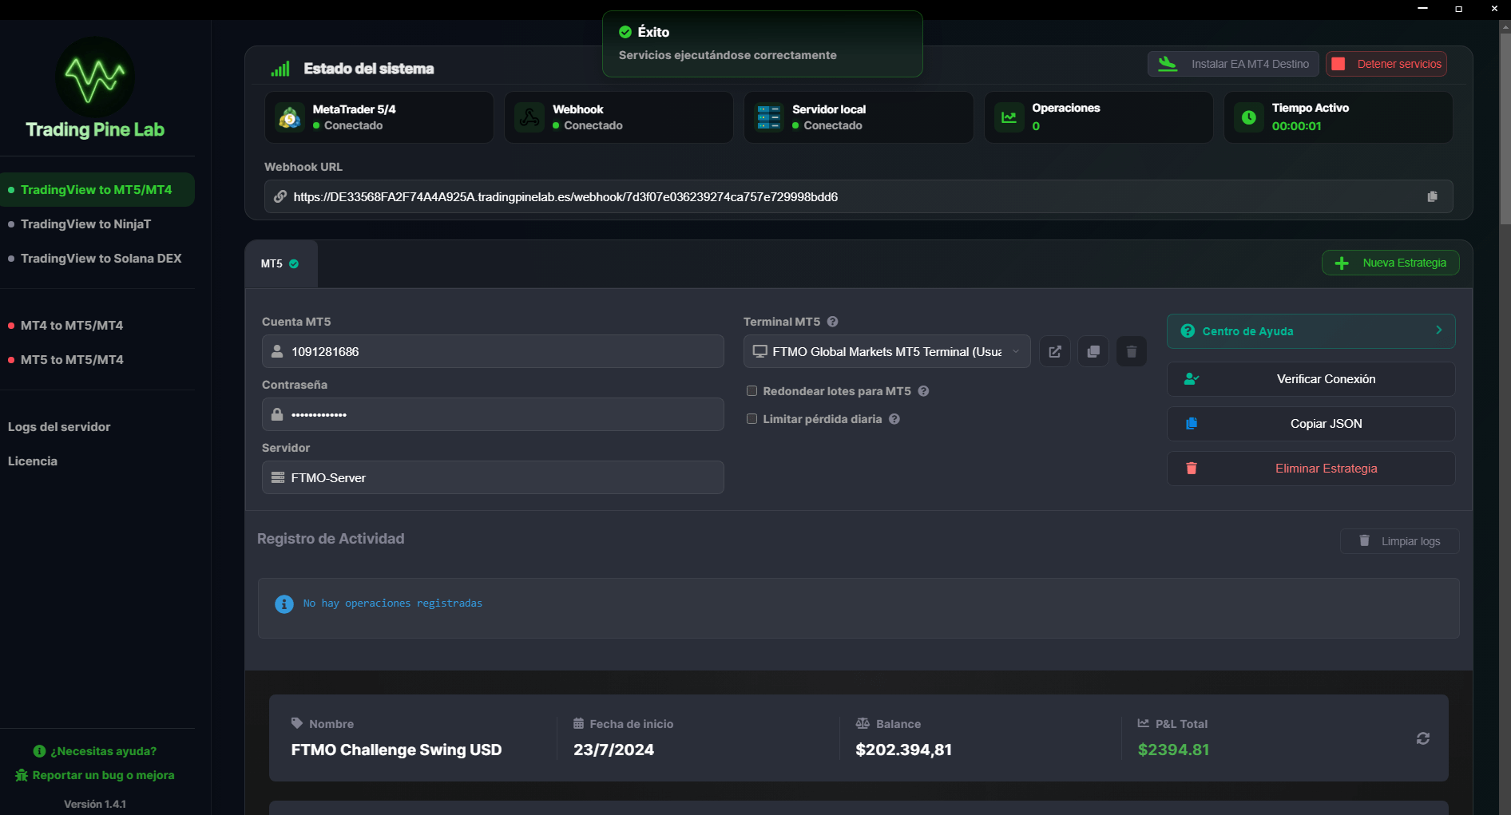Delete terminal with trash icon
The width and height of the screenshot is (1511, 815).
pyautogui.click(x=1131, y=351)
